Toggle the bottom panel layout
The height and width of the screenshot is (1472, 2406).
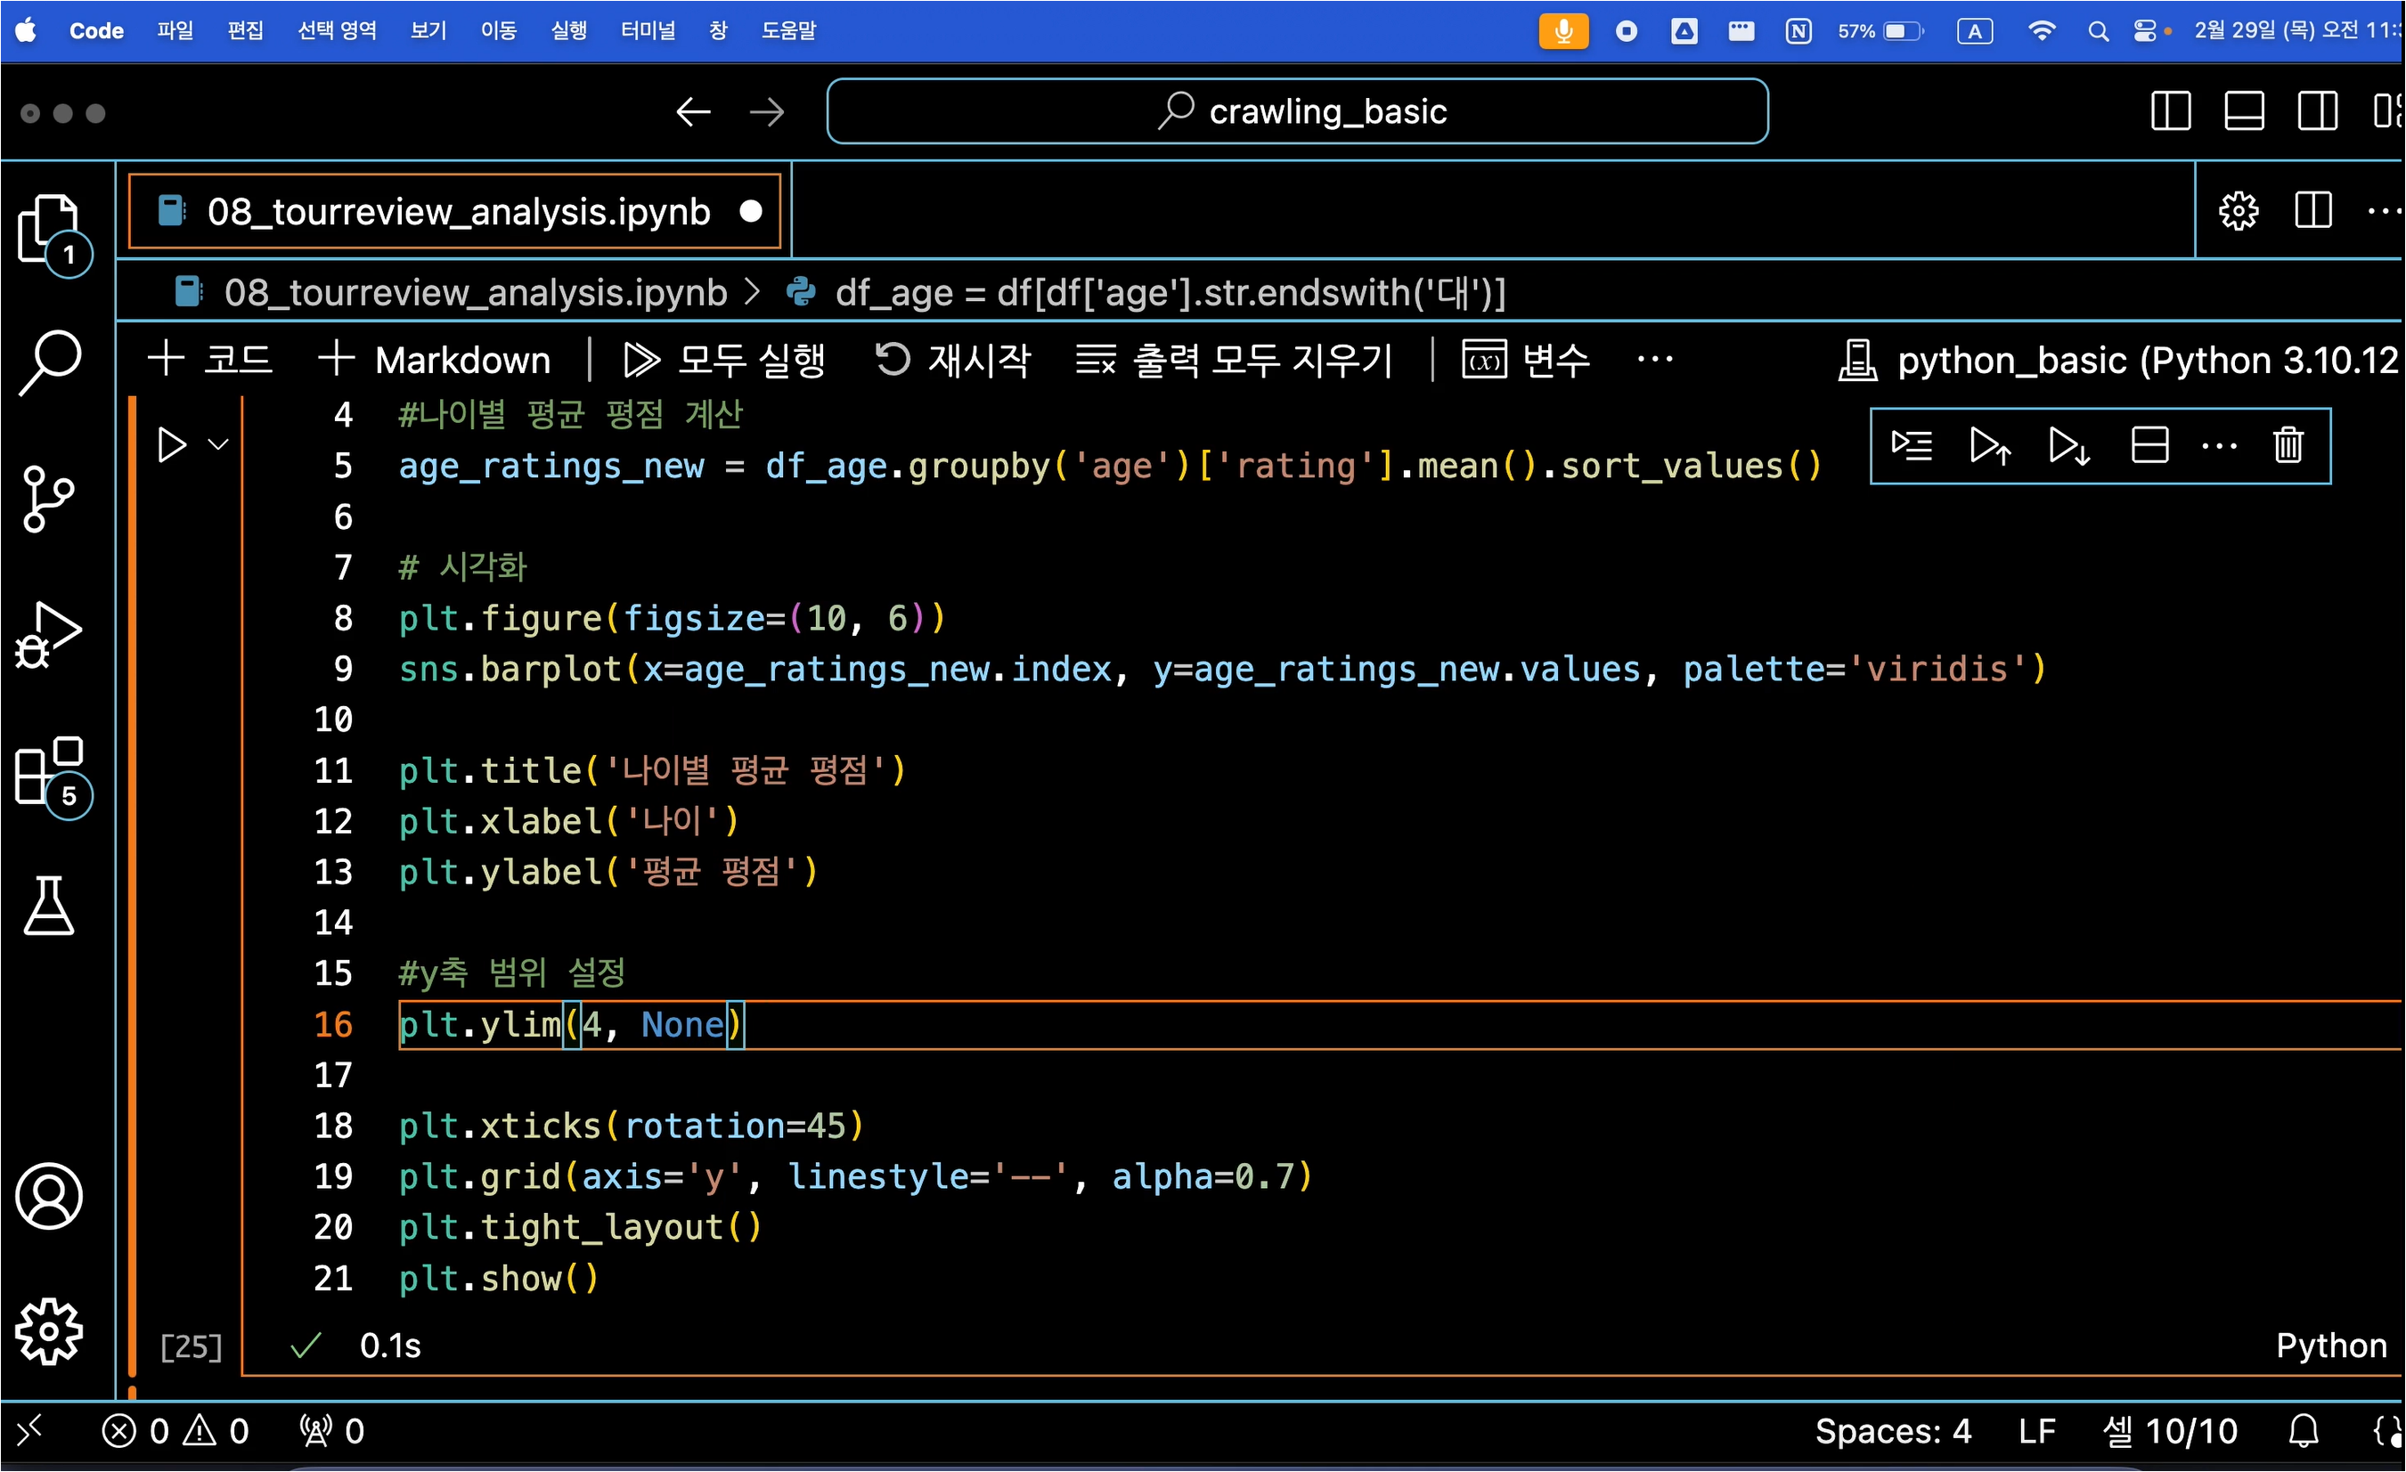click(2244, 111)
